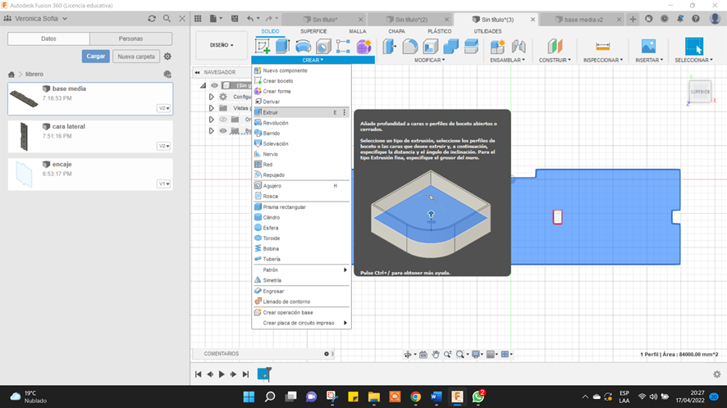The width and height of the screenshot is (727, 408).
Task: Click the Inspeccionar measure icon
Action: click(602, 47)
